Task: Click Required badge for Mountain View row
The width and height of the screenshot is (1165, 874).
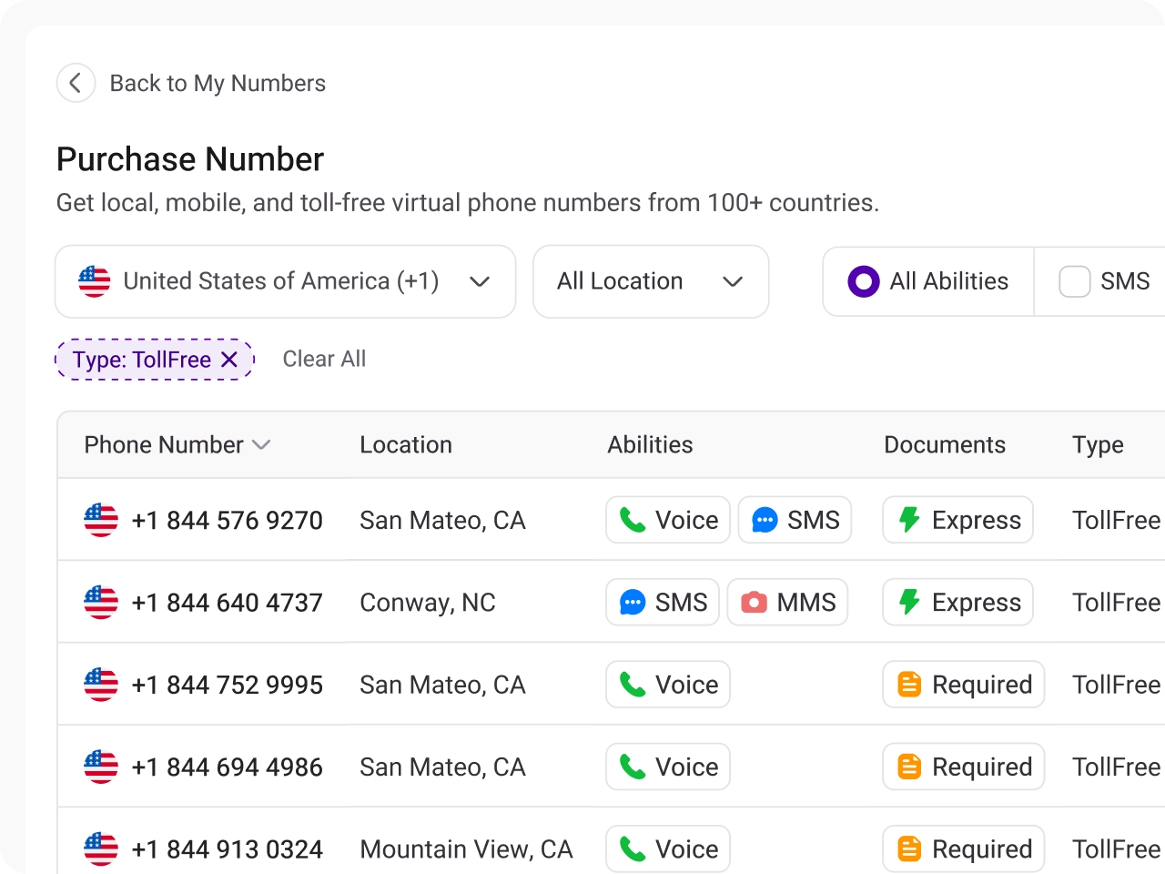Action: (964, 849)
